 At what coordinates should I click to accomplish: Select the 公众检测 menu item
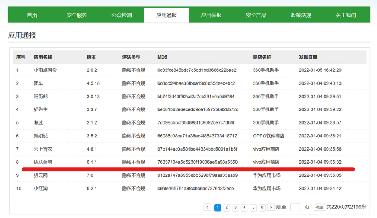[121, 15]
